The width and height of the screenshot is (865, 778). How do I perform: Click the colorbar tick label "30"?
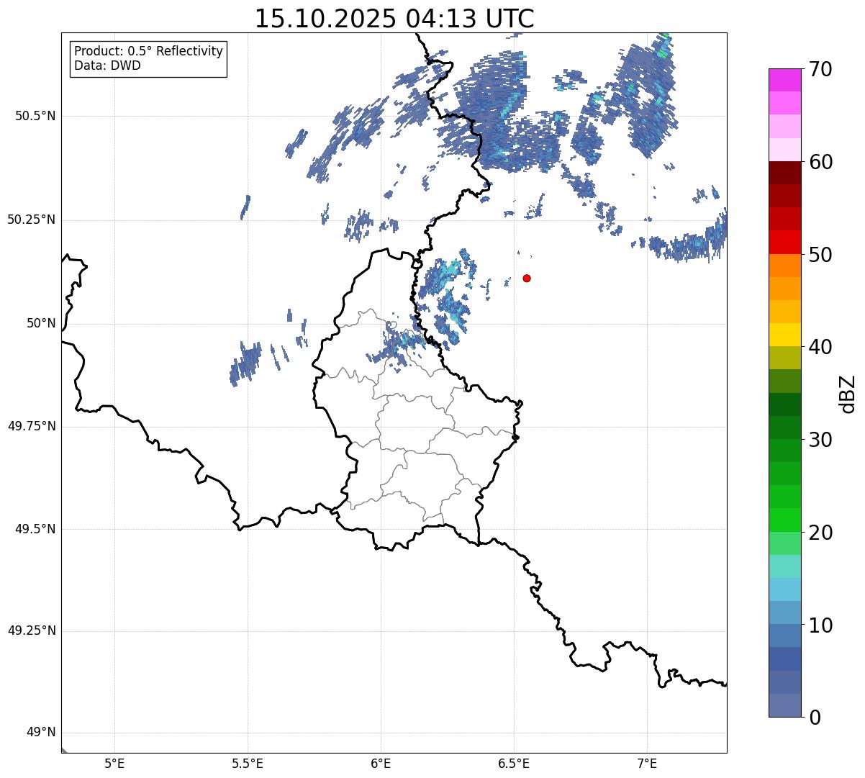point(820,440)
